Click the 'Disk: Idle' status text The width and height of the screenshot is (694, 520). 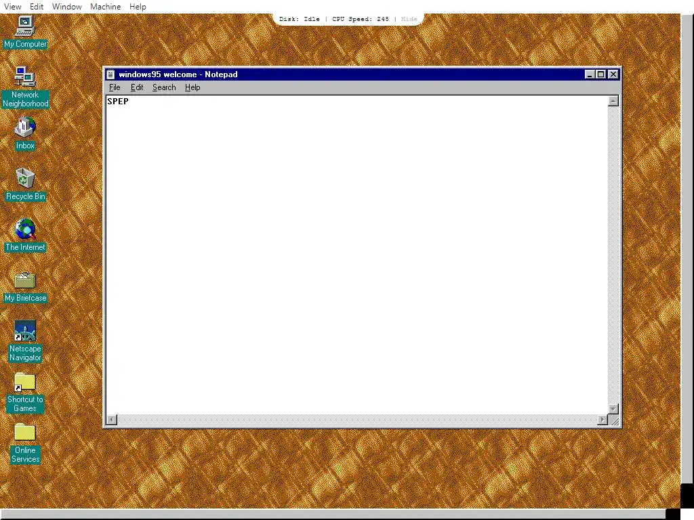(x=300, y=19)
